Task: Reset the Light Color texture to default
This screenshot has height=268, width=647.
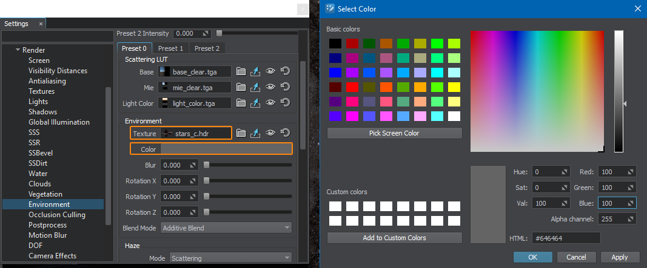Action: coord(285,103)
